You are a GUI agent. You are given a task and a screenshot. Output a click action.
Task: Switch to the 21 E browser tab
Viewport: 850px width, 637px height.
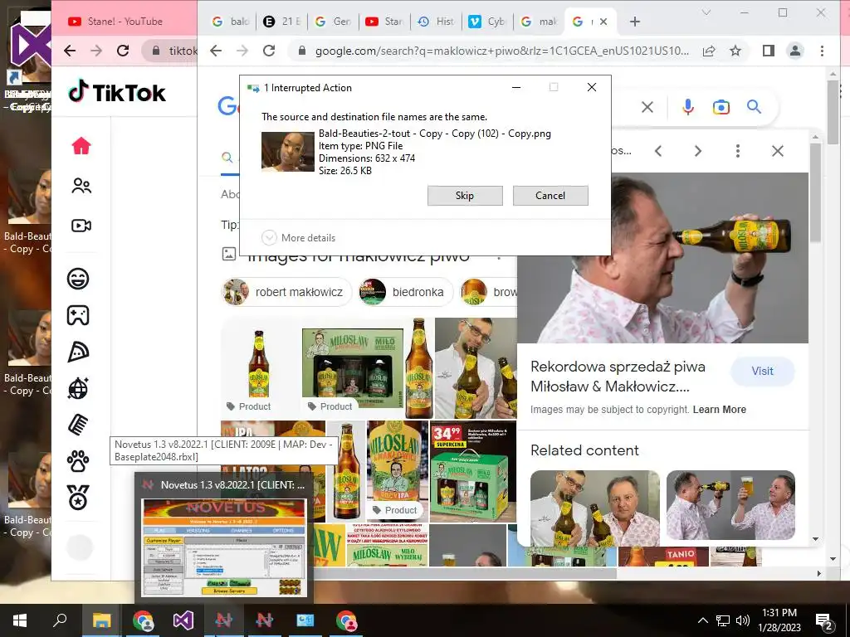click(282, 21)
